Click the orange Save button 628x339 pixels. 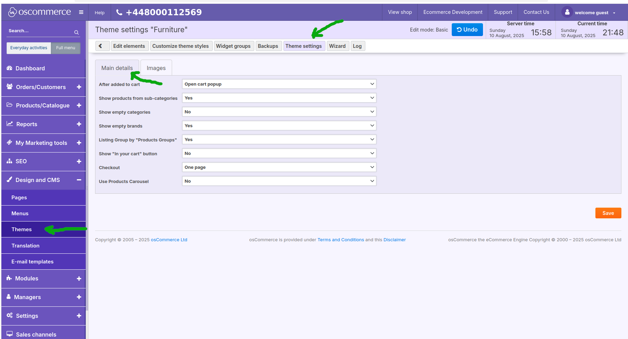click(608, 213)
